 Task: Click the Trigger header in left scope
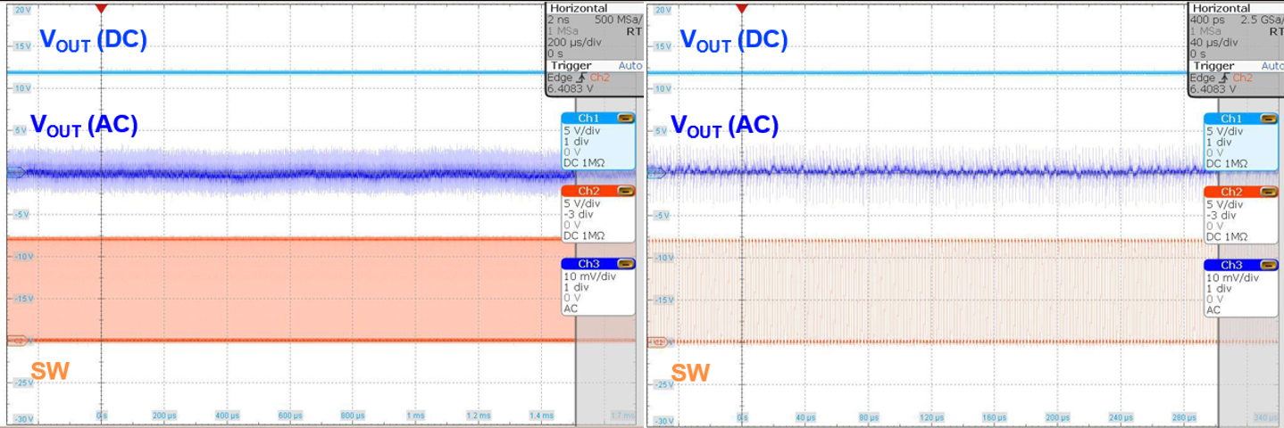point(570,65)
